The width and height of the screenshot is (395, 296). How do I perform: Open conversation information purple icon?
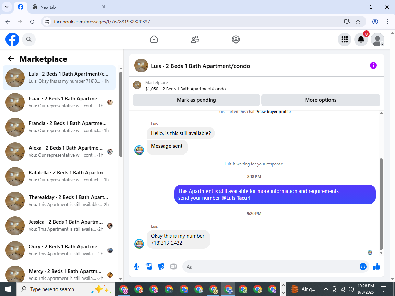pos(373,65)
